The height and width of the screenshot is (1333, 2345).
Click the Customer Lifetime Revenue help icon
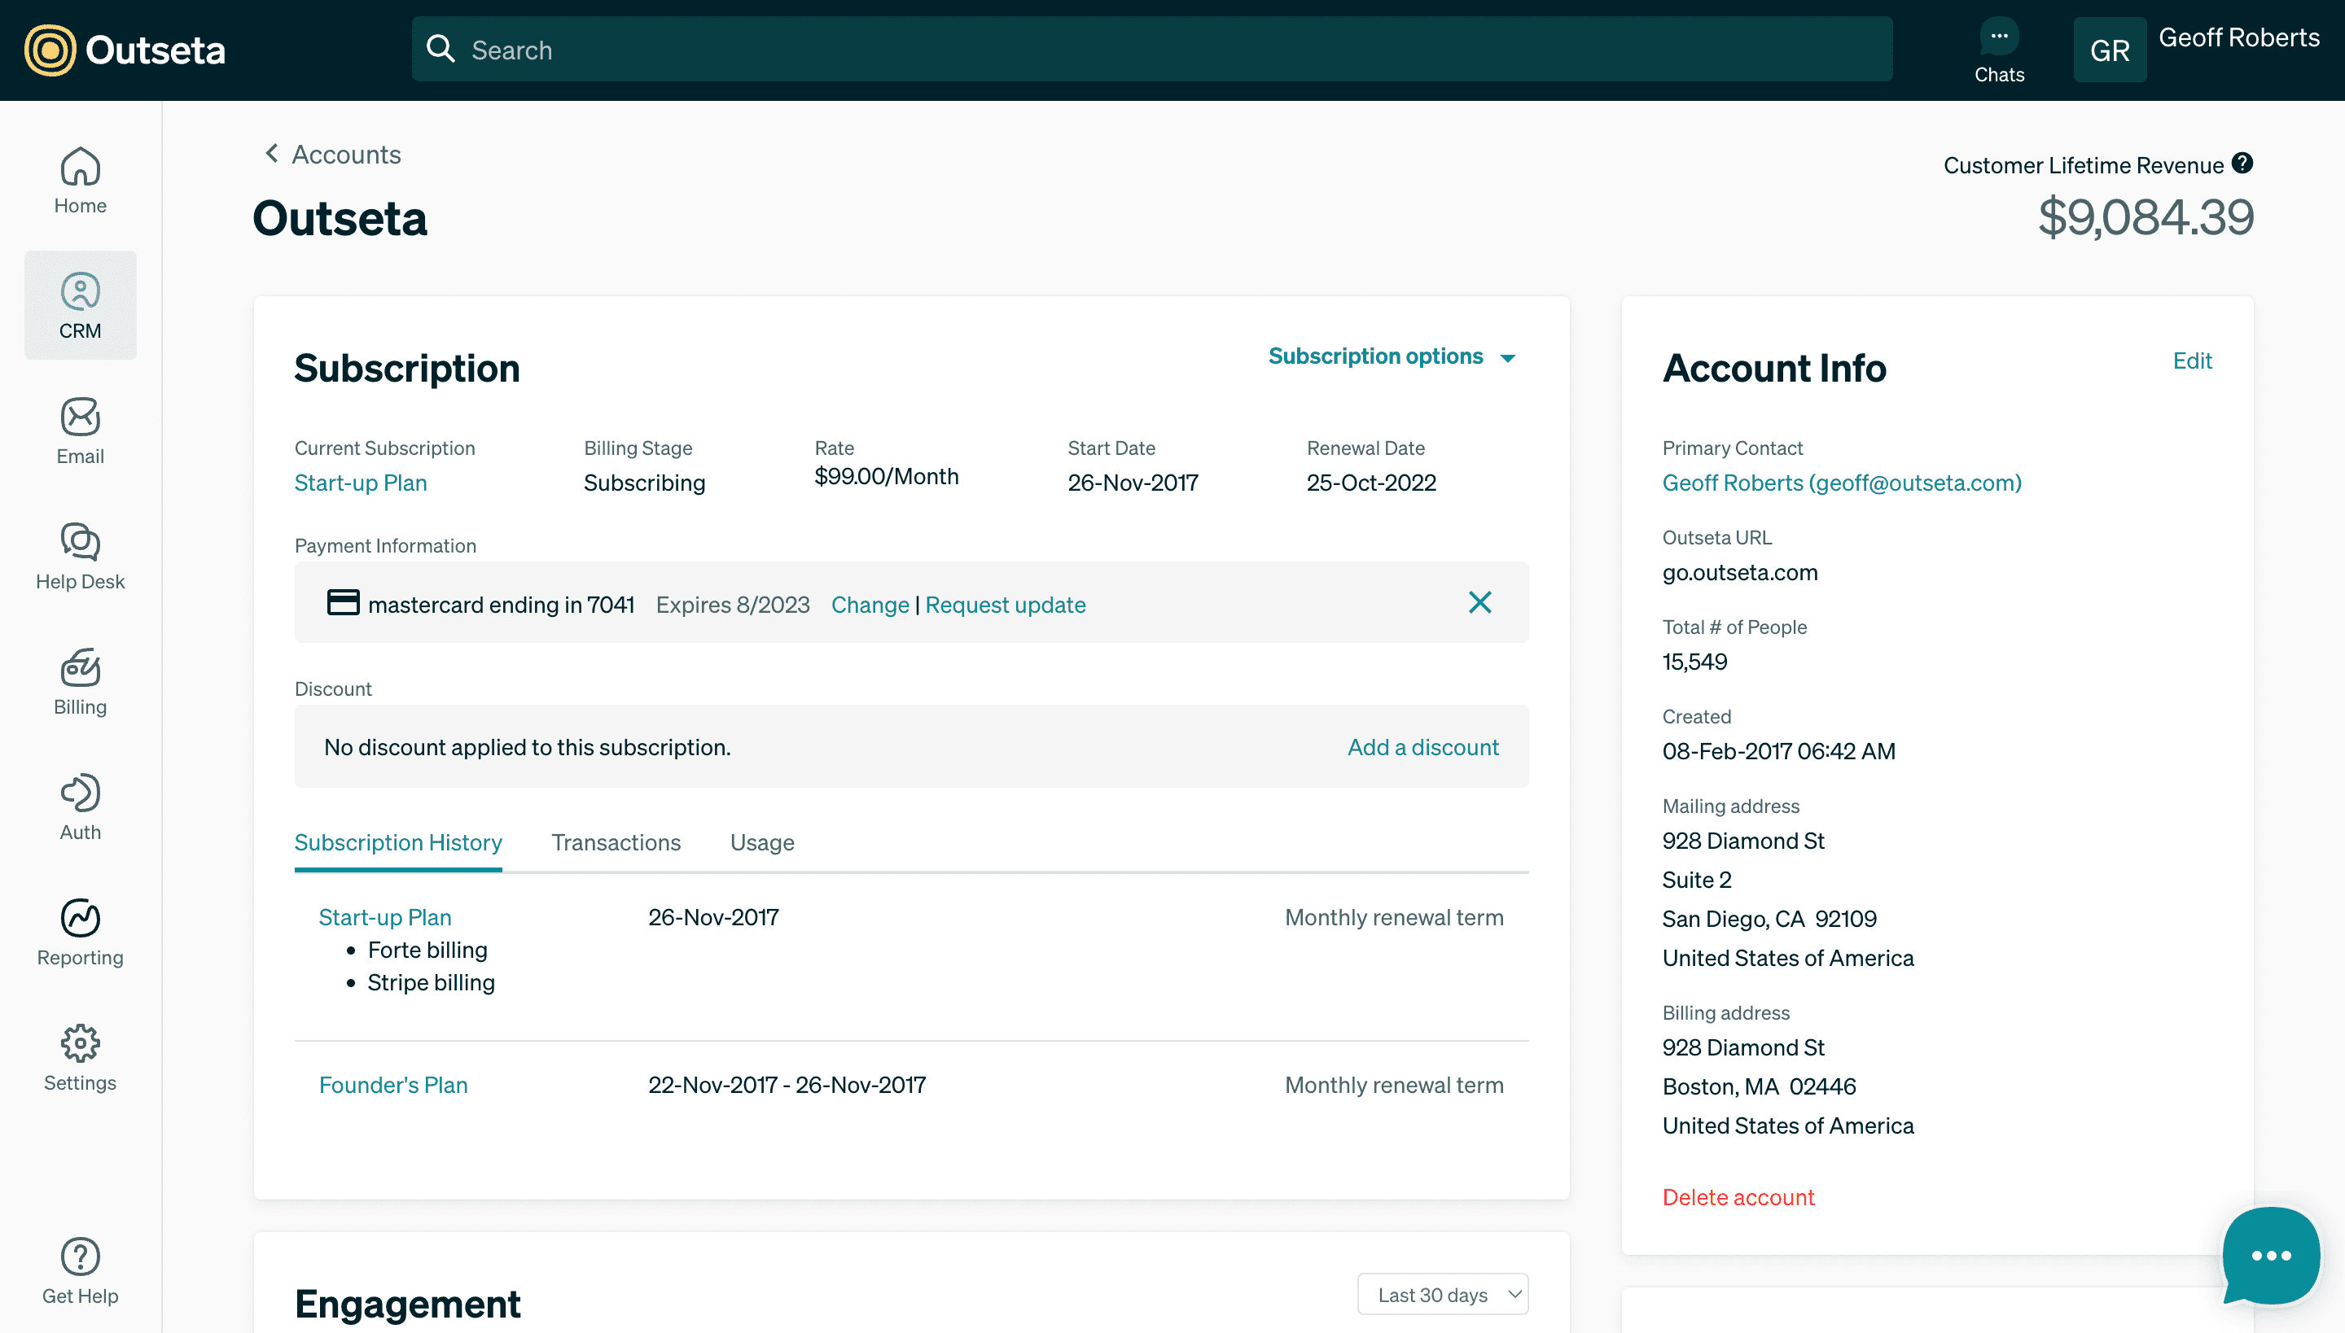pyautogui.click(x=2242, y=164)
